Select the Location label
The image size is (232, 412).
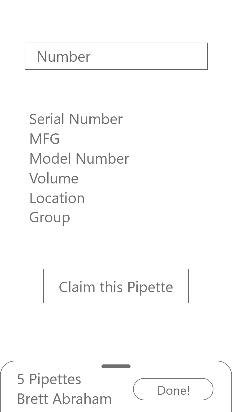point(57,198)
